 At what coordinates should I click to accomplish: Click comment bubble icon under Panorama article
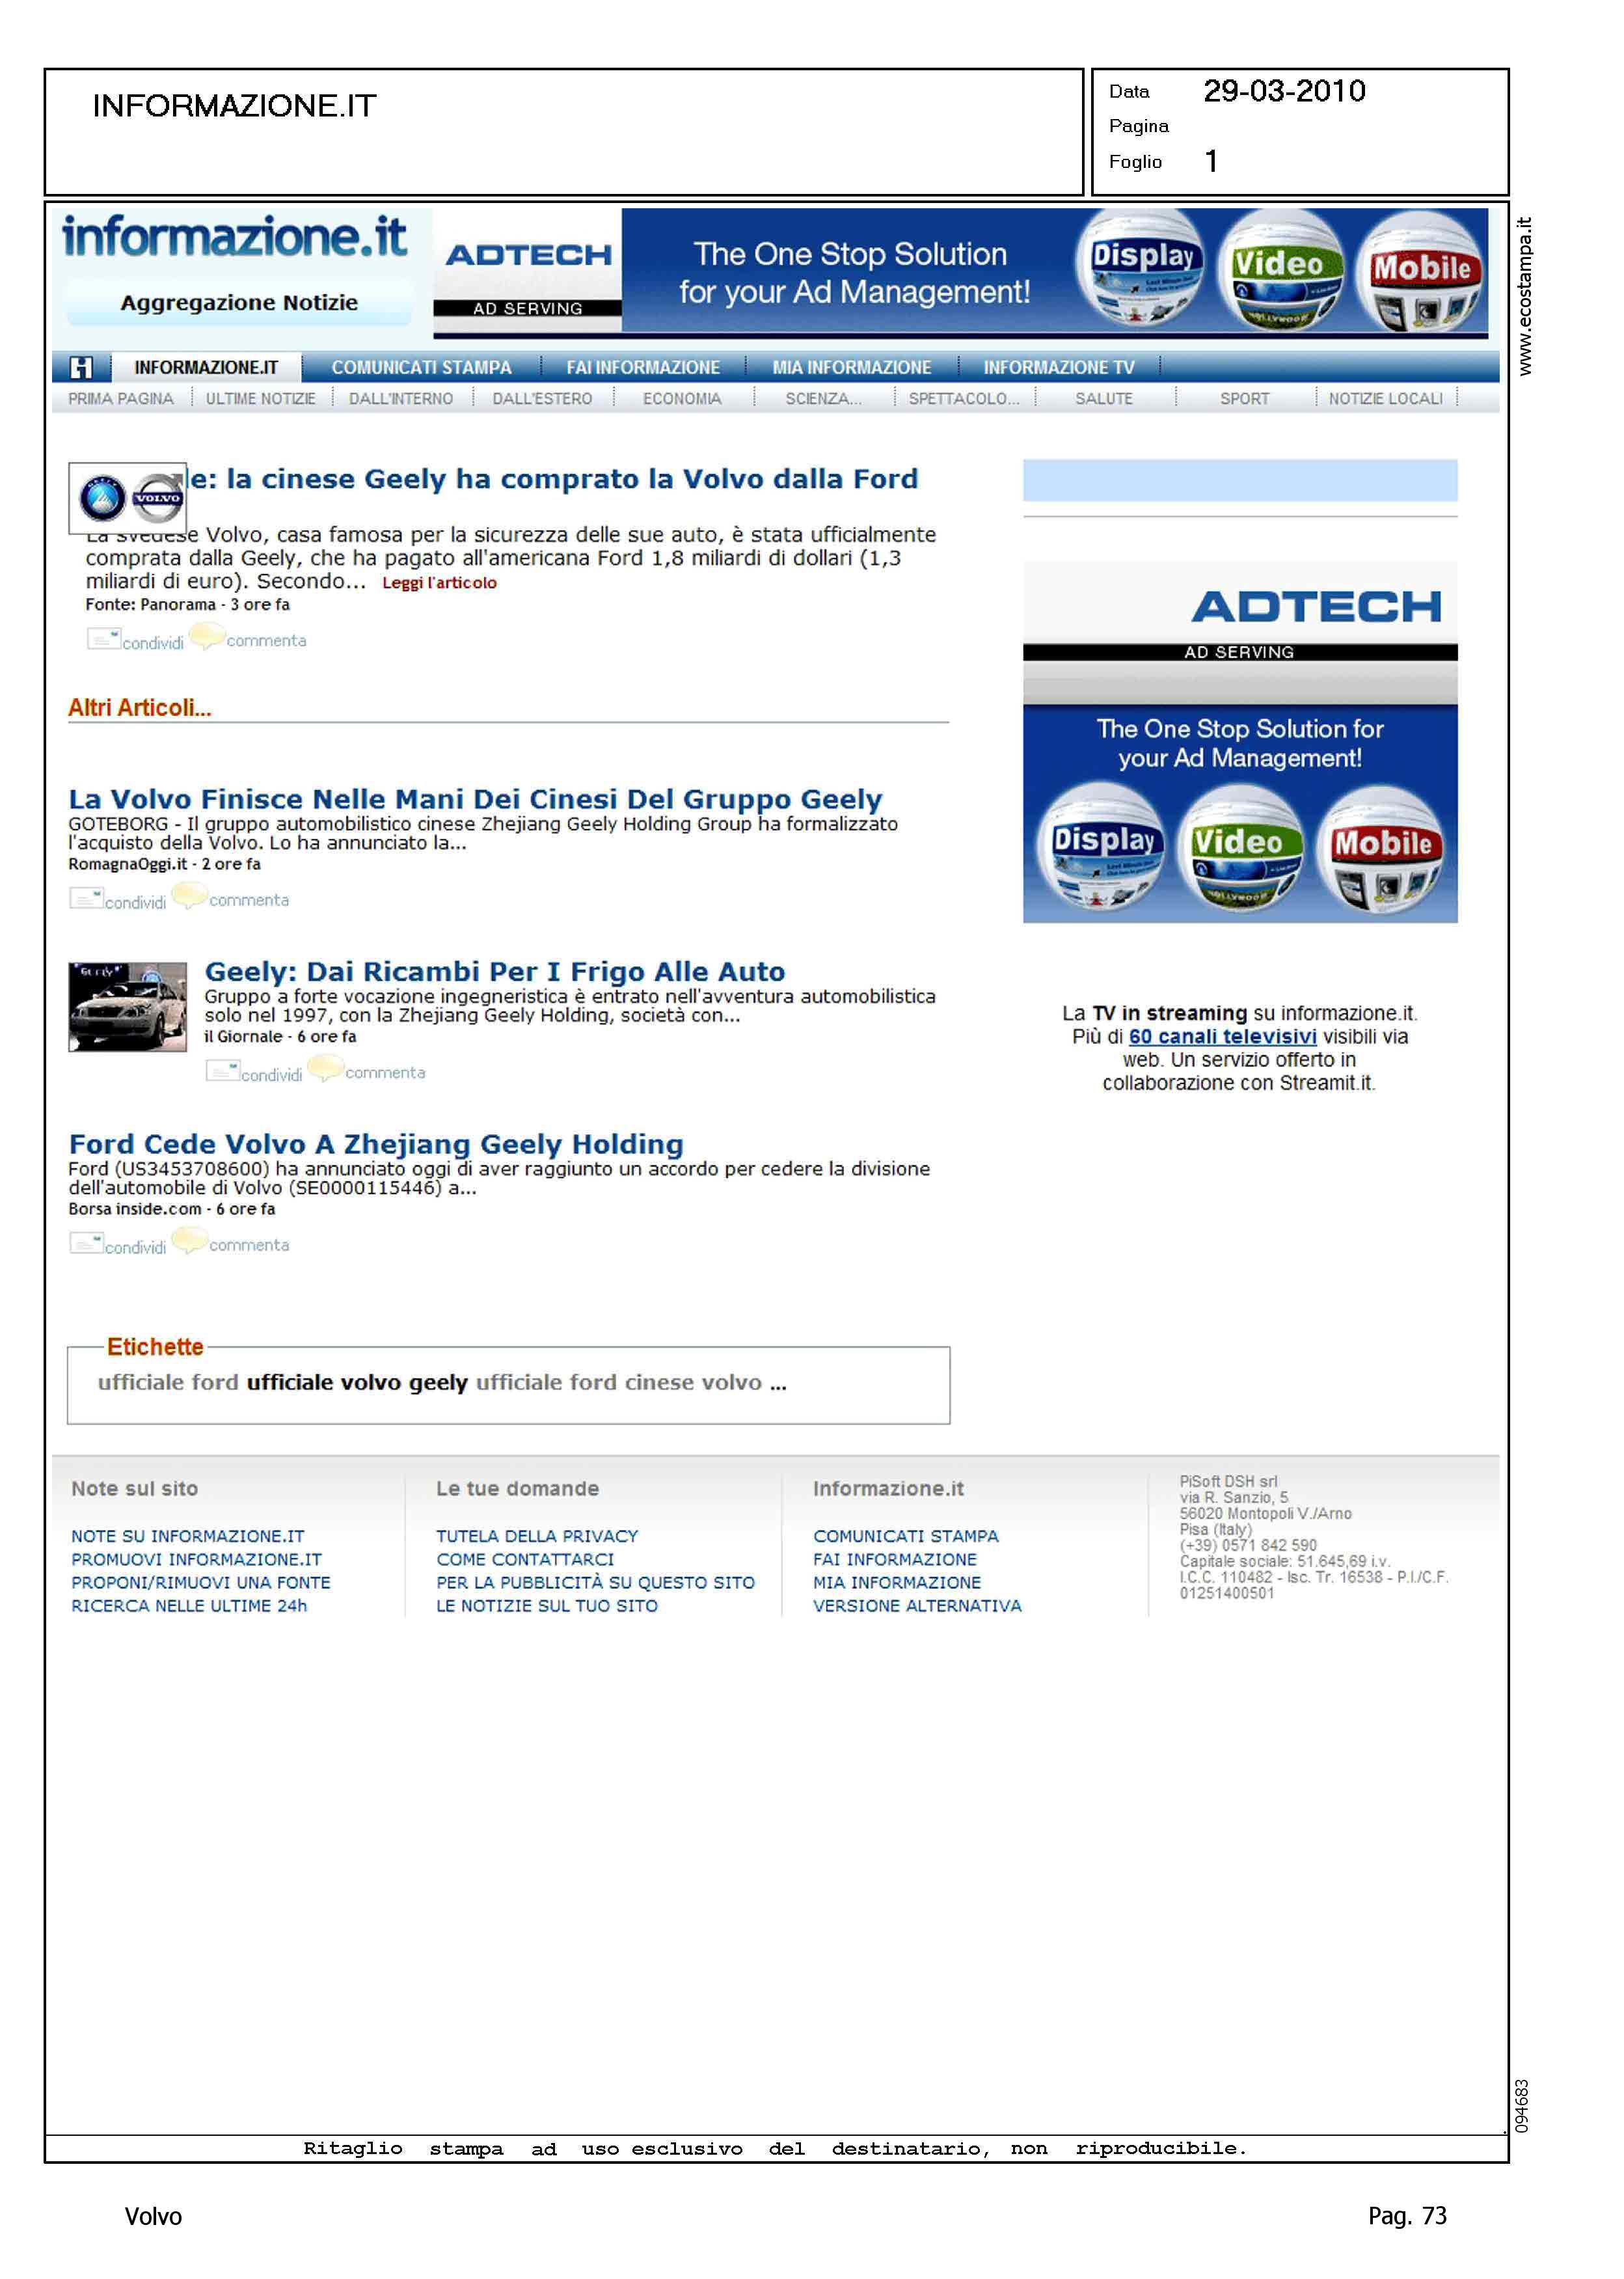(206, 635)
